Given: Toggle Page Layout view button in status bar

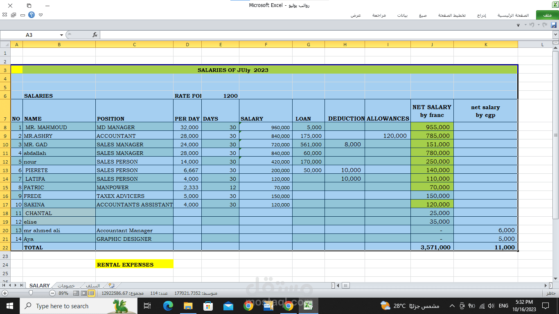Looking at the screenshot, I should tap(83, 293).
